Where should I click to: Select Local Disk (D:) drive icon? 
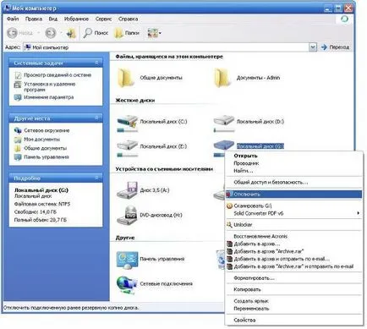pos(224,123)
